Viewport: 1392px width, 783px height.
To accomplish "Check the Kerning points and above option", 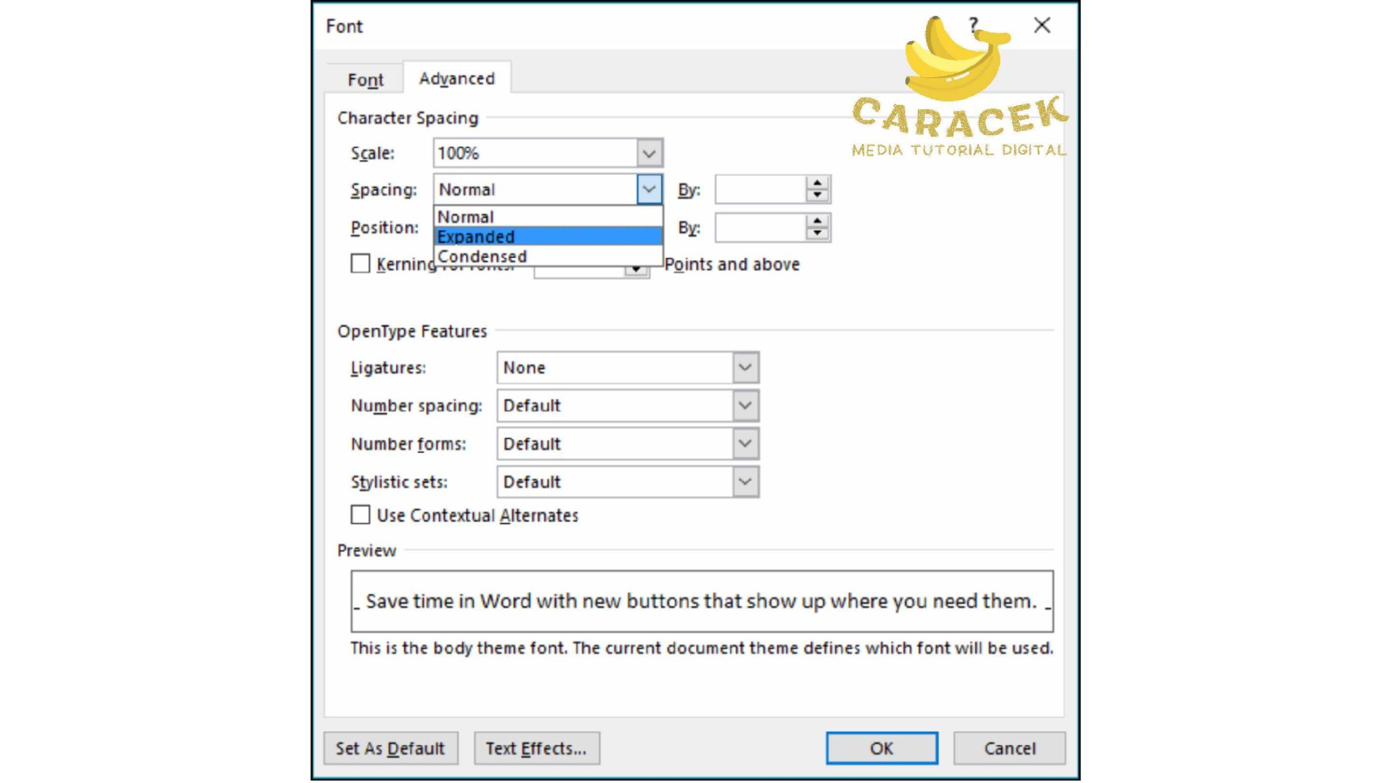I will [362, 265].
